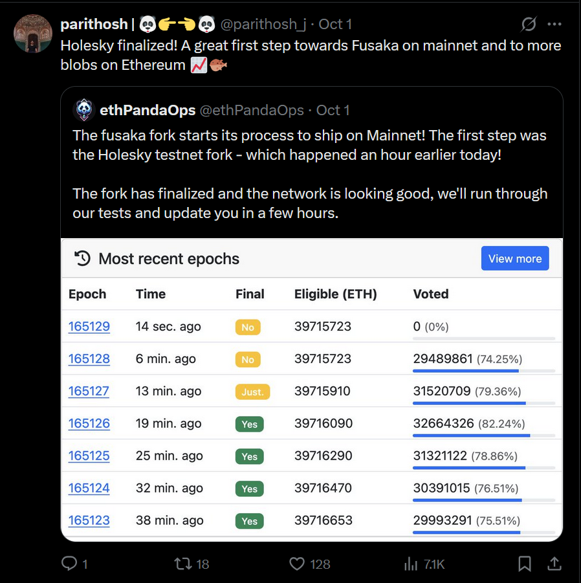Open epoch 165123 link
The width and height of the screenshot is (581, 583).
click(89, 521)
